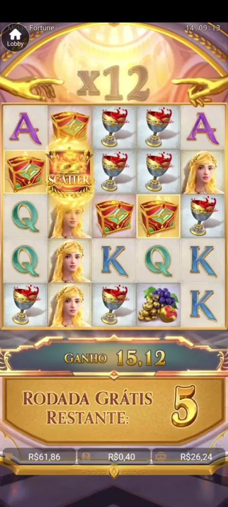Viewport: 228px width, 507px height.
Task: Tap the green Q in the fourth column
Action: (x=158, y=261)
